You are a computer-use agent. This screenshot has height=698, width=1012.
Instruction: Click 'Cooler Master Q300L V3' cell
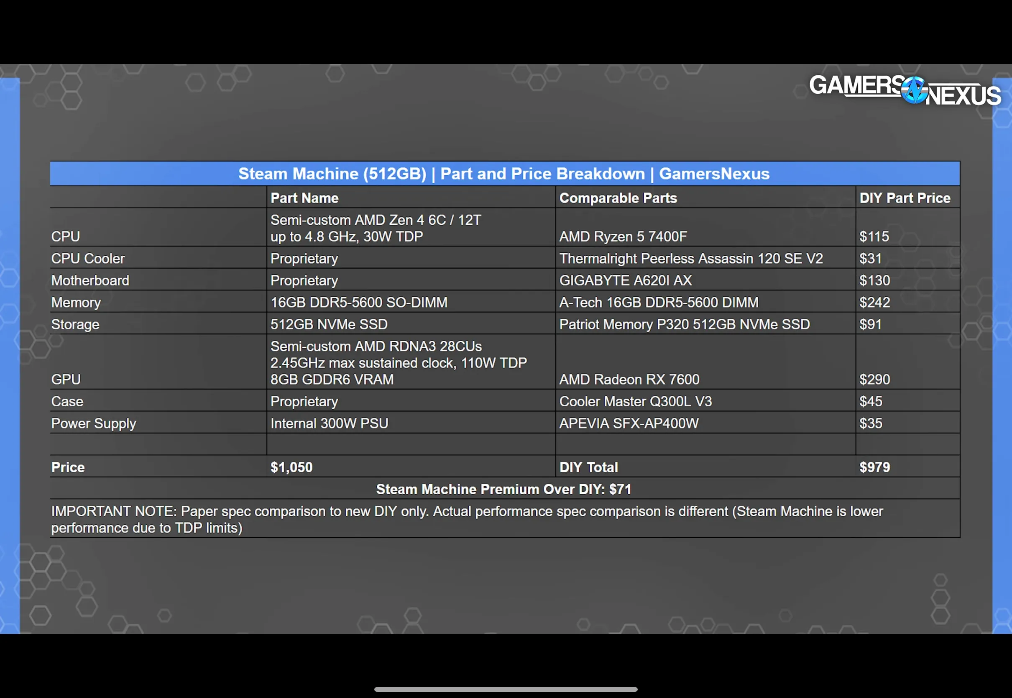(x=636, y=401)
